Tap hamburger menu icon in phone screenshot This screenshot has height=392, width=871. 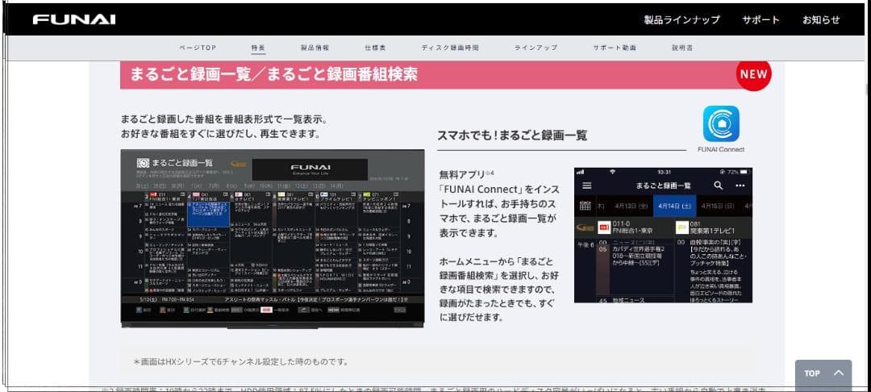[x=586, y=186]
